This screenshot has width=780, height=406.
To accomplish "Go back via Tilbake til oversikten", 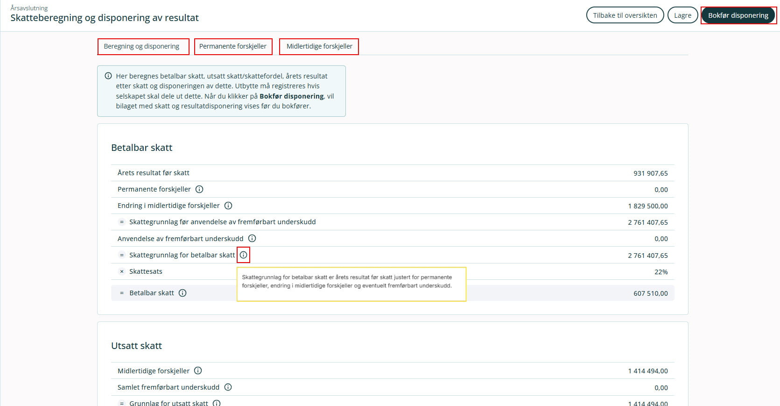I will 625,15.
